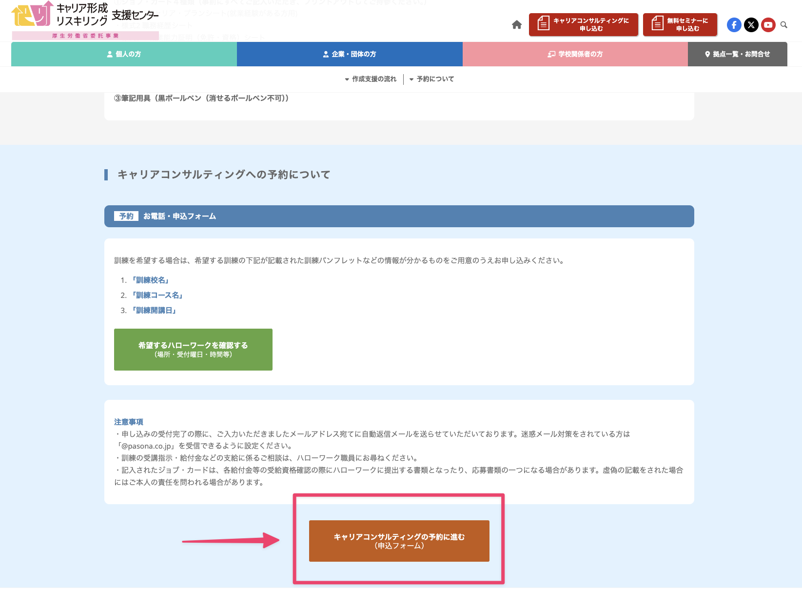This screenshot has width=802, height=590.
Task: Open the Facebook page via its icon
Action: (x=734, y=24)
